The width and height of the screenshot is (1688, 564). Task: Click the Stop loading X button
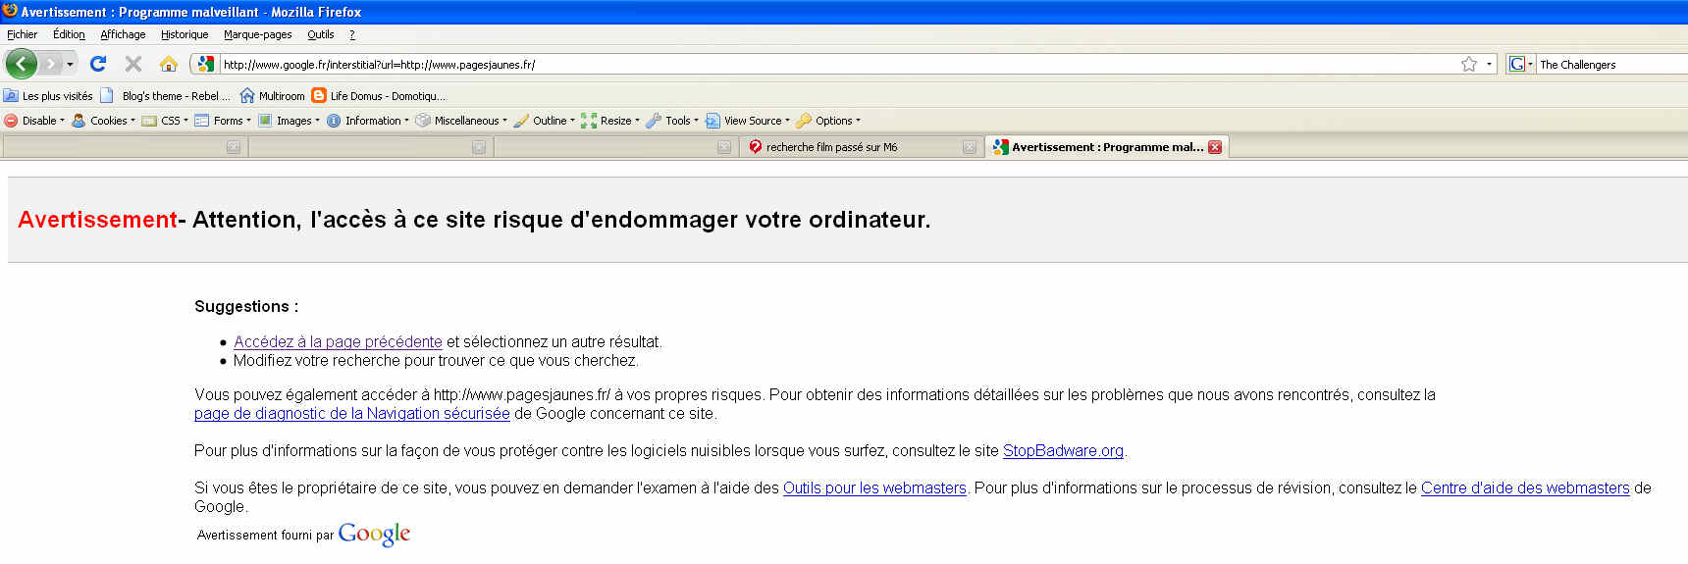point(133,64)
